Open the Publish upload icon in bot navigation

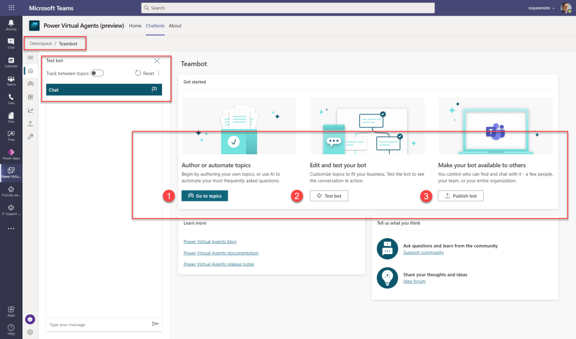click(x=30, y=123)
